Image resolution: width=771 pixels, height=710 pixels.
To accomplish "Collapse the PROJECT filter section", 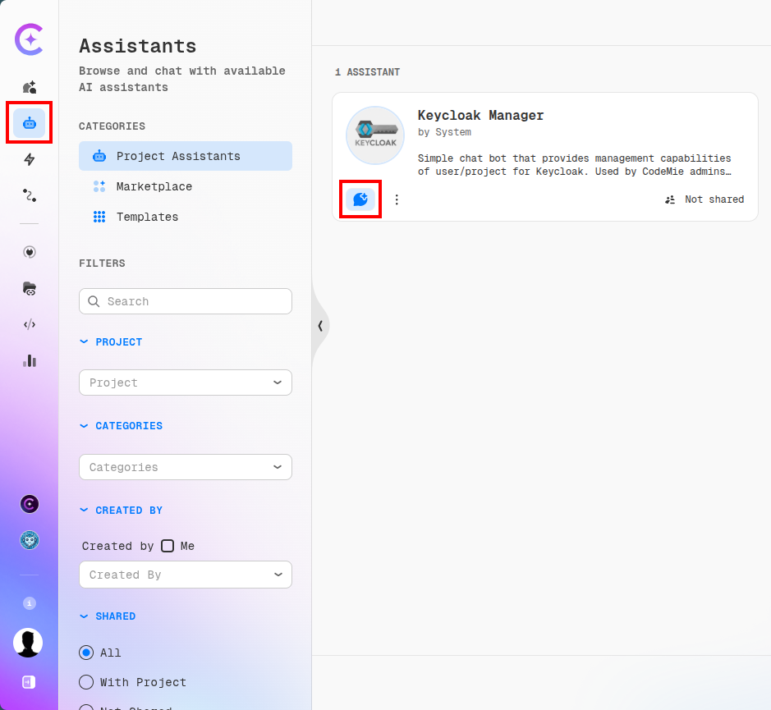I will 111,341.
